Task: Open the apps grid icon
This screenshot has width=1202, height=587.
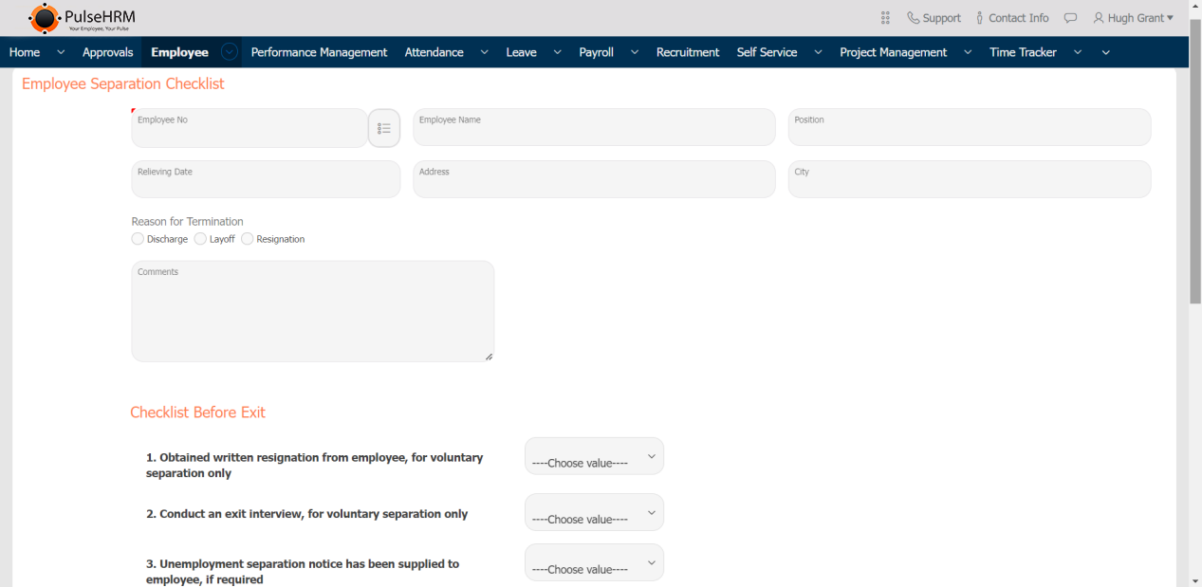Action: click(x=885, y=18)
